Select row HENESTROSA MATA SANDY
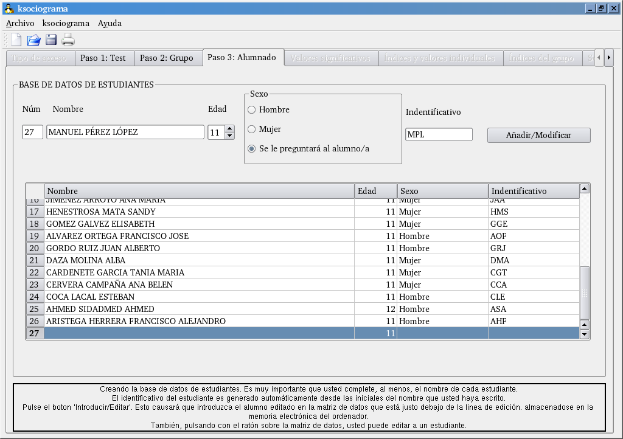 point(303,212)
